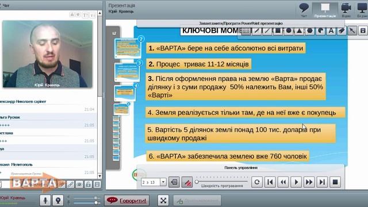Click chat scrollbar up arrow

99,13
